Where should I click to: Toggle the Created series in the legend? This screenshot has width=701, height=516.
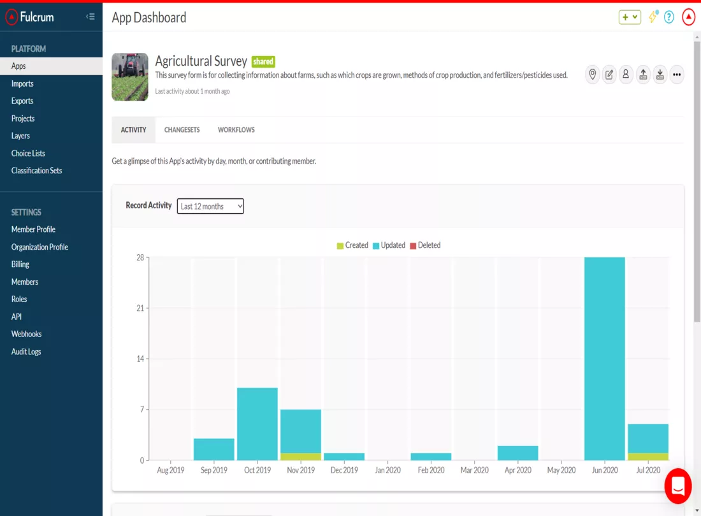click(x=352, y=245)
